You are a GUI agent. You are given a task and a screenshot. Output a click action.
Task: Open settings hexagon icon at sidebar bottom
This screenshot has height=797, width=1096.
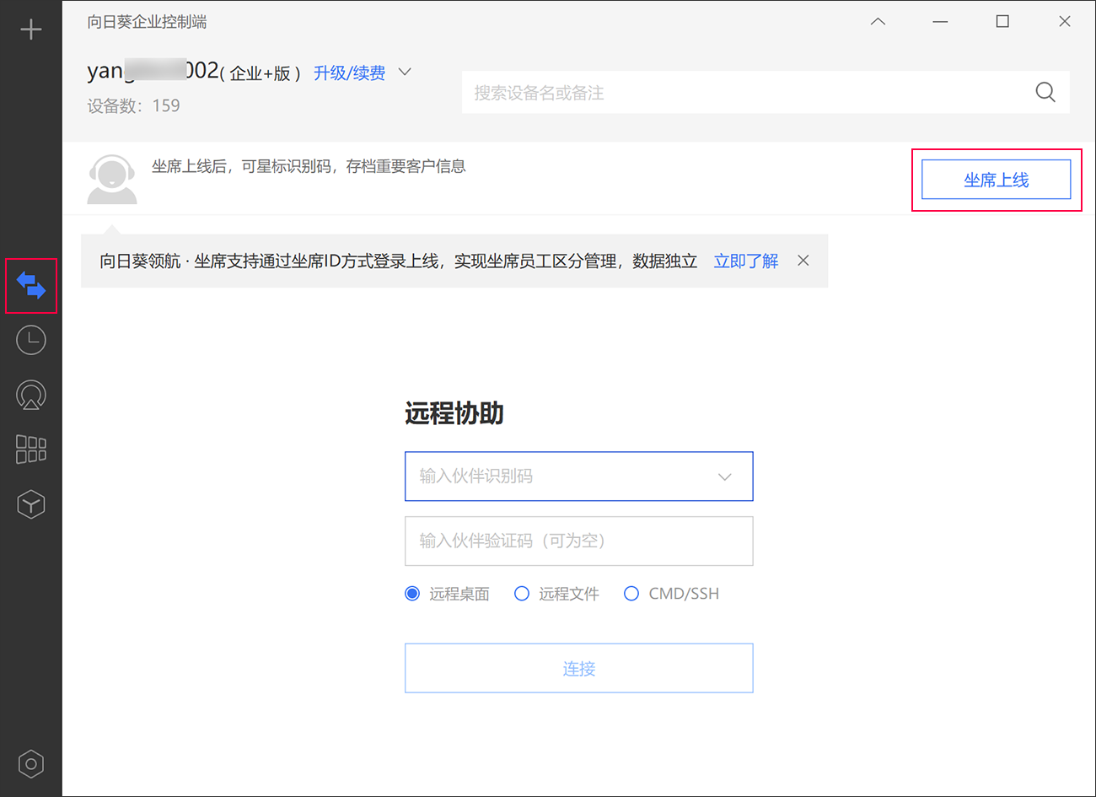[x=31, y=764]
